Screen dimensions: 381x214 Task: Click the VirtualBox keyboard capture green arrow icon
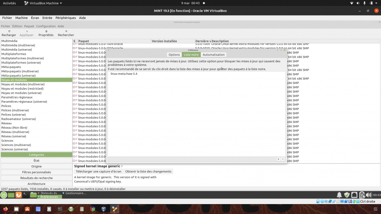pyautogui.click(x=358, y=201)
